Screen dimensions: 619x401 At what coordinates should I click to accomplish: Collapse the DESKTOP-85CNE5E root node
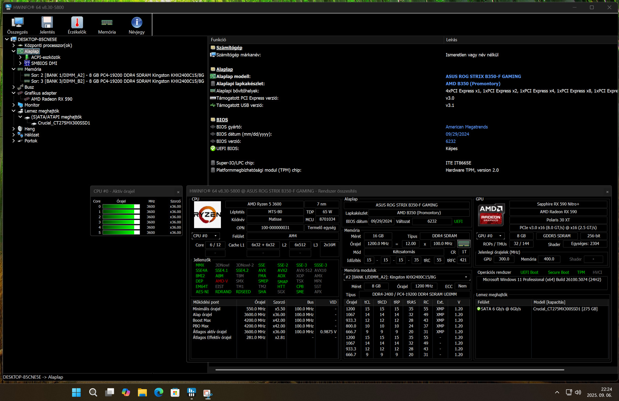click(7, 40)
